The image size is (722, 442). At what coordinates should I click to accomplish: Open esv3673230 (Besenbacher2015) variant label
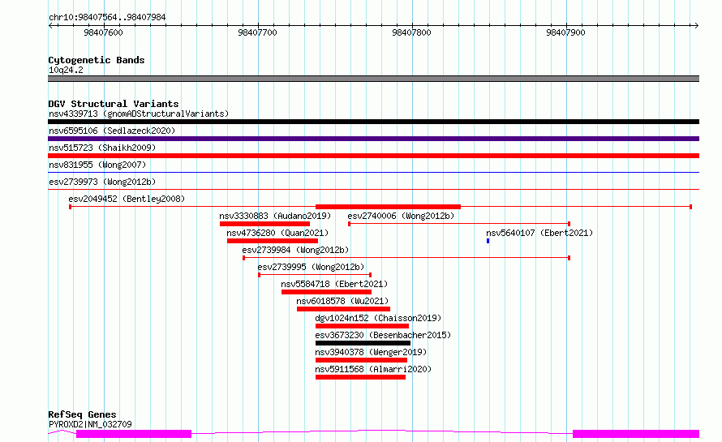click(383, 335)
